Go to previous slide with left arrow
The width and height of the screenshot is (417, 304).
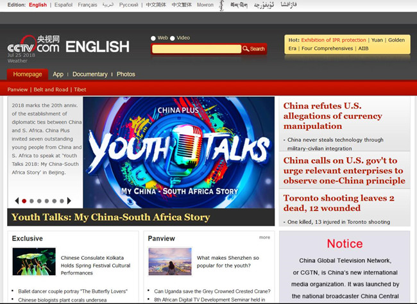16,201
